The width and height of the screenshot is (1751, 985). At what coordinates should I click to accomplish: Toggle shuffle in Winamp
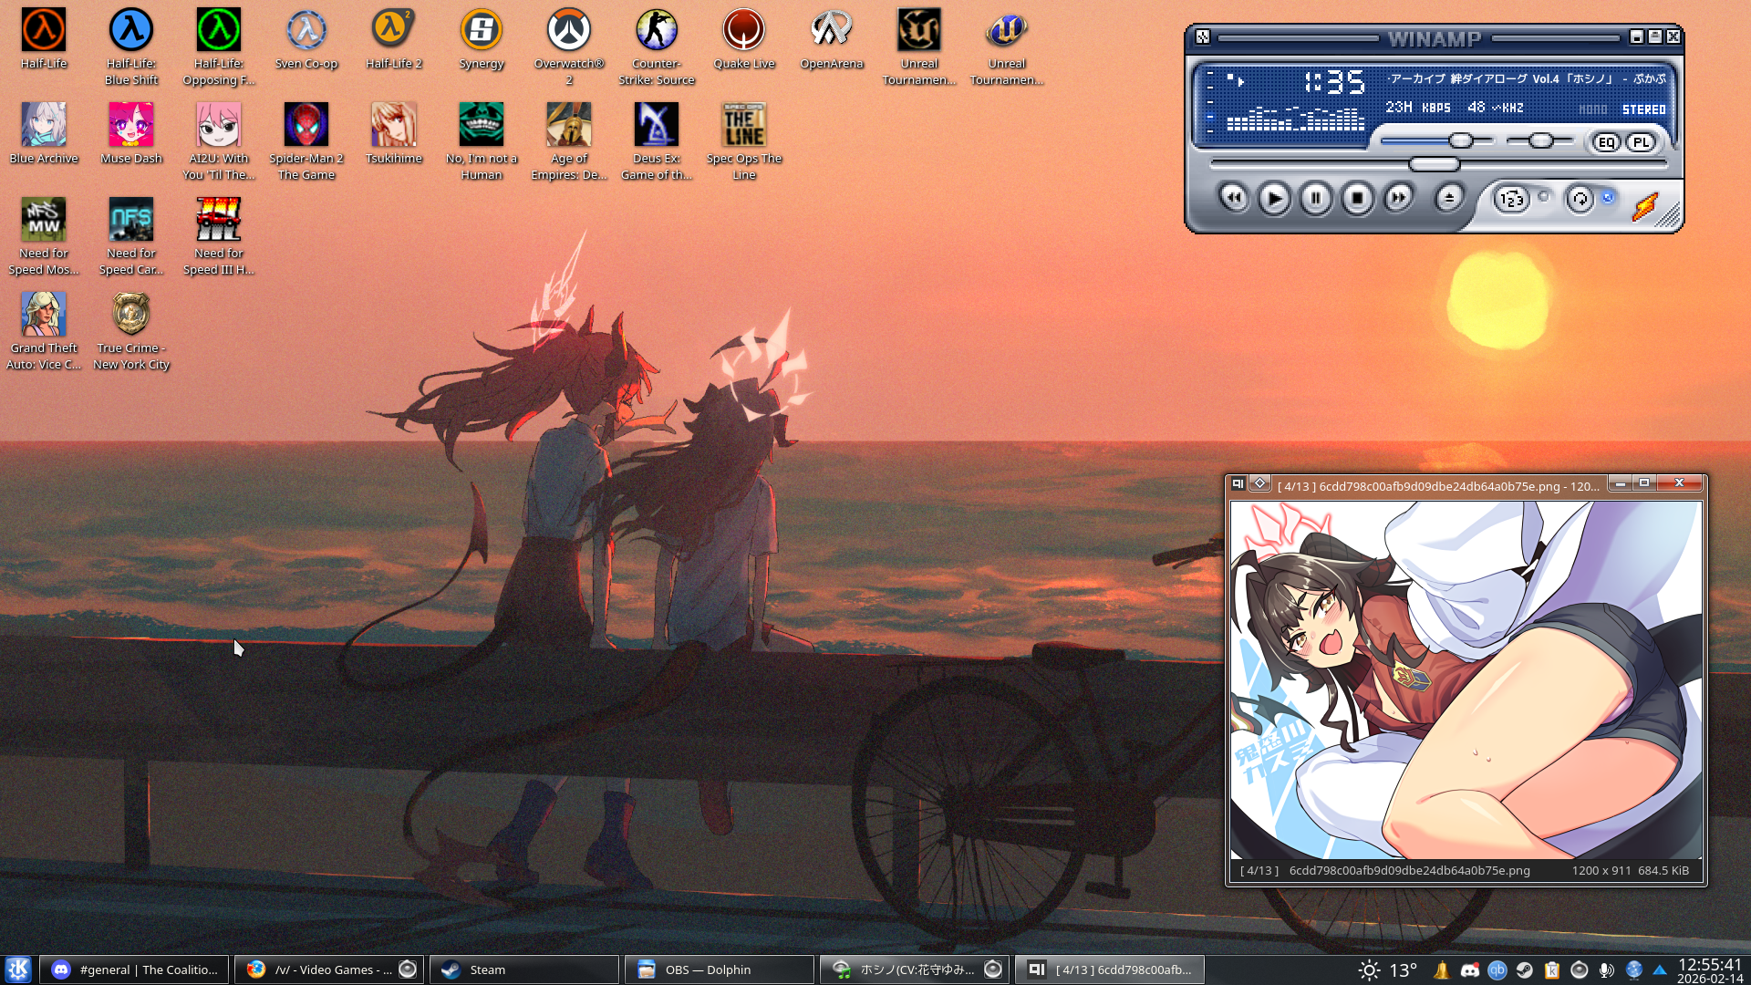pyautogui.click(x=1511, y=199)
